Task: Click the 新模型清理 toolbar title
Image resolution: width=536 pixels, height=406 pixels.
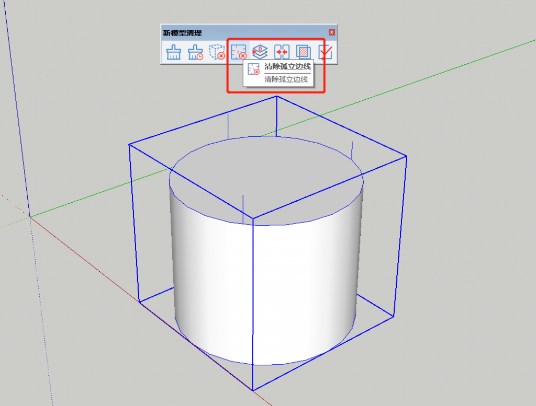Action: (182, 33)
